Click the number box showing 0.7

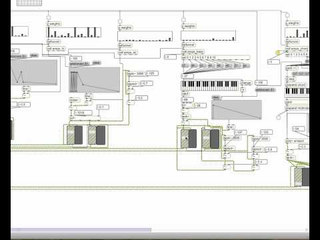[x=147, y=83]
